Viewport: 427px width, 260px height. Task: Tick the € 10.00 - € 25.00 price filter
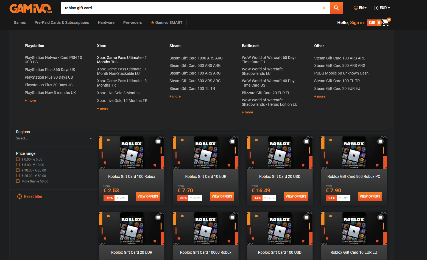[18, 170]
